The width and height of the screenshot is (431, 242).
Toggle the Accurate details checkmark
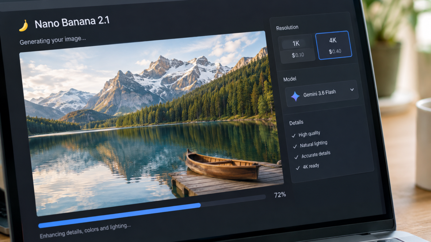pyautogui.click(x=296, y=157)
